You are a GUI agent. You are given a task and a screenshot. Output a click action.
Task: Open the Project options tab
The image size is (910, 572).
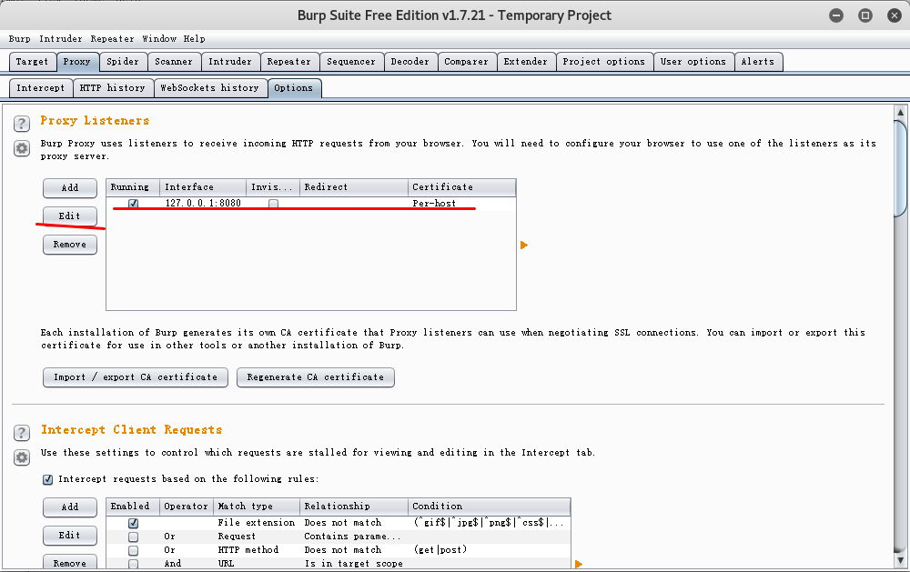point(604,62)
